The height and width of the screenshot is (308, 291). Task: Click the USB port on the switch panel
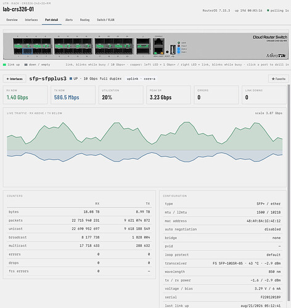(x=173, y=49)
